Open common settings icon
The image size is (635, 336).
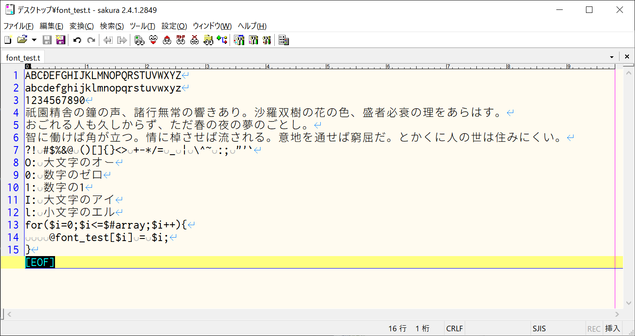(x=267, y=40)
